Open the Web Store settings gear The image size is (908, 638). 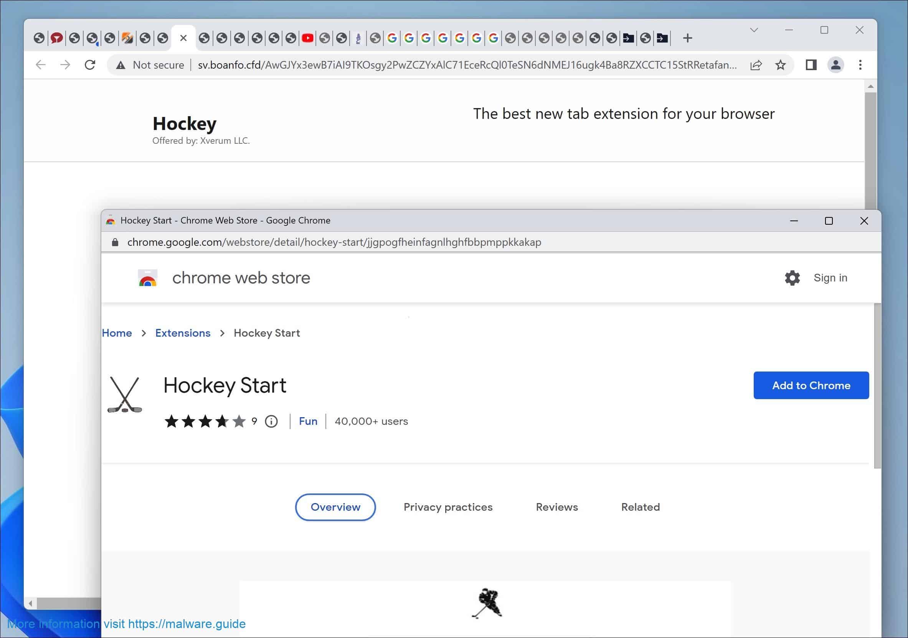[x=792, y=278]
